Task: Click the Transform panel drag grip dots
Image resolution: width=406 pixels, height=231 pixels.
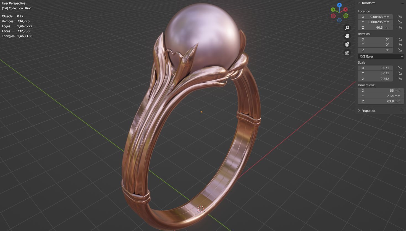Action: (403, 3)
